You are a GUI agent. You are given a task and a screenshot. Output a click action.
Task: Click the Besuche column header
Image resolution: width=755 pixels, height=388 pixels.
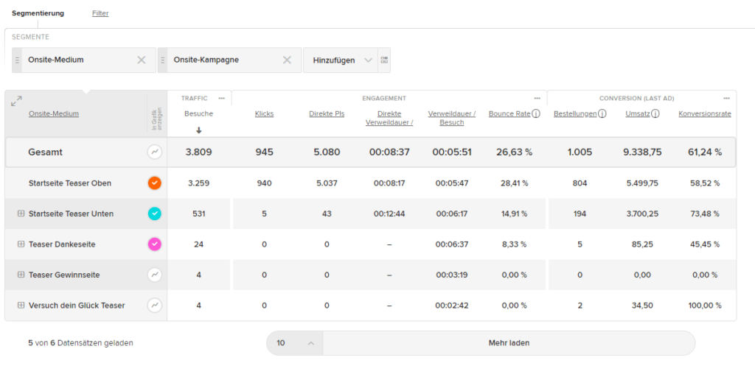pos(198,114)
